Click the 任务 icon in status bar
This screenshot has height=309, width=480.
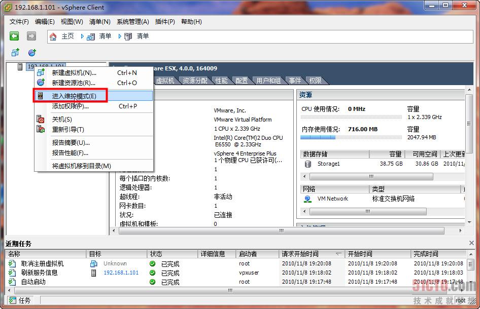[x=13, y=300]
